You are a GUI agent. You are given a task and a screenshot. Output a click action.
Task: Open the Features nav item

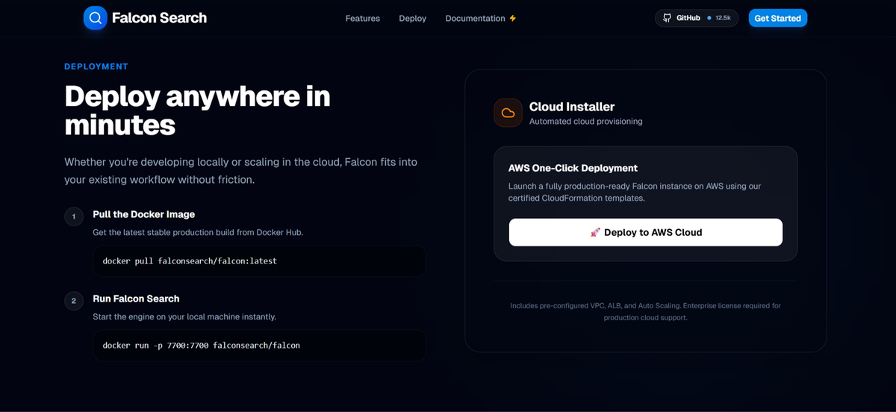[363, 18]
